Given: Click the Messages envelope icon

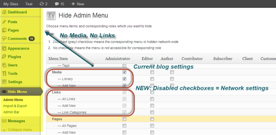Looking at the screenshot, I should pos(4,121).
